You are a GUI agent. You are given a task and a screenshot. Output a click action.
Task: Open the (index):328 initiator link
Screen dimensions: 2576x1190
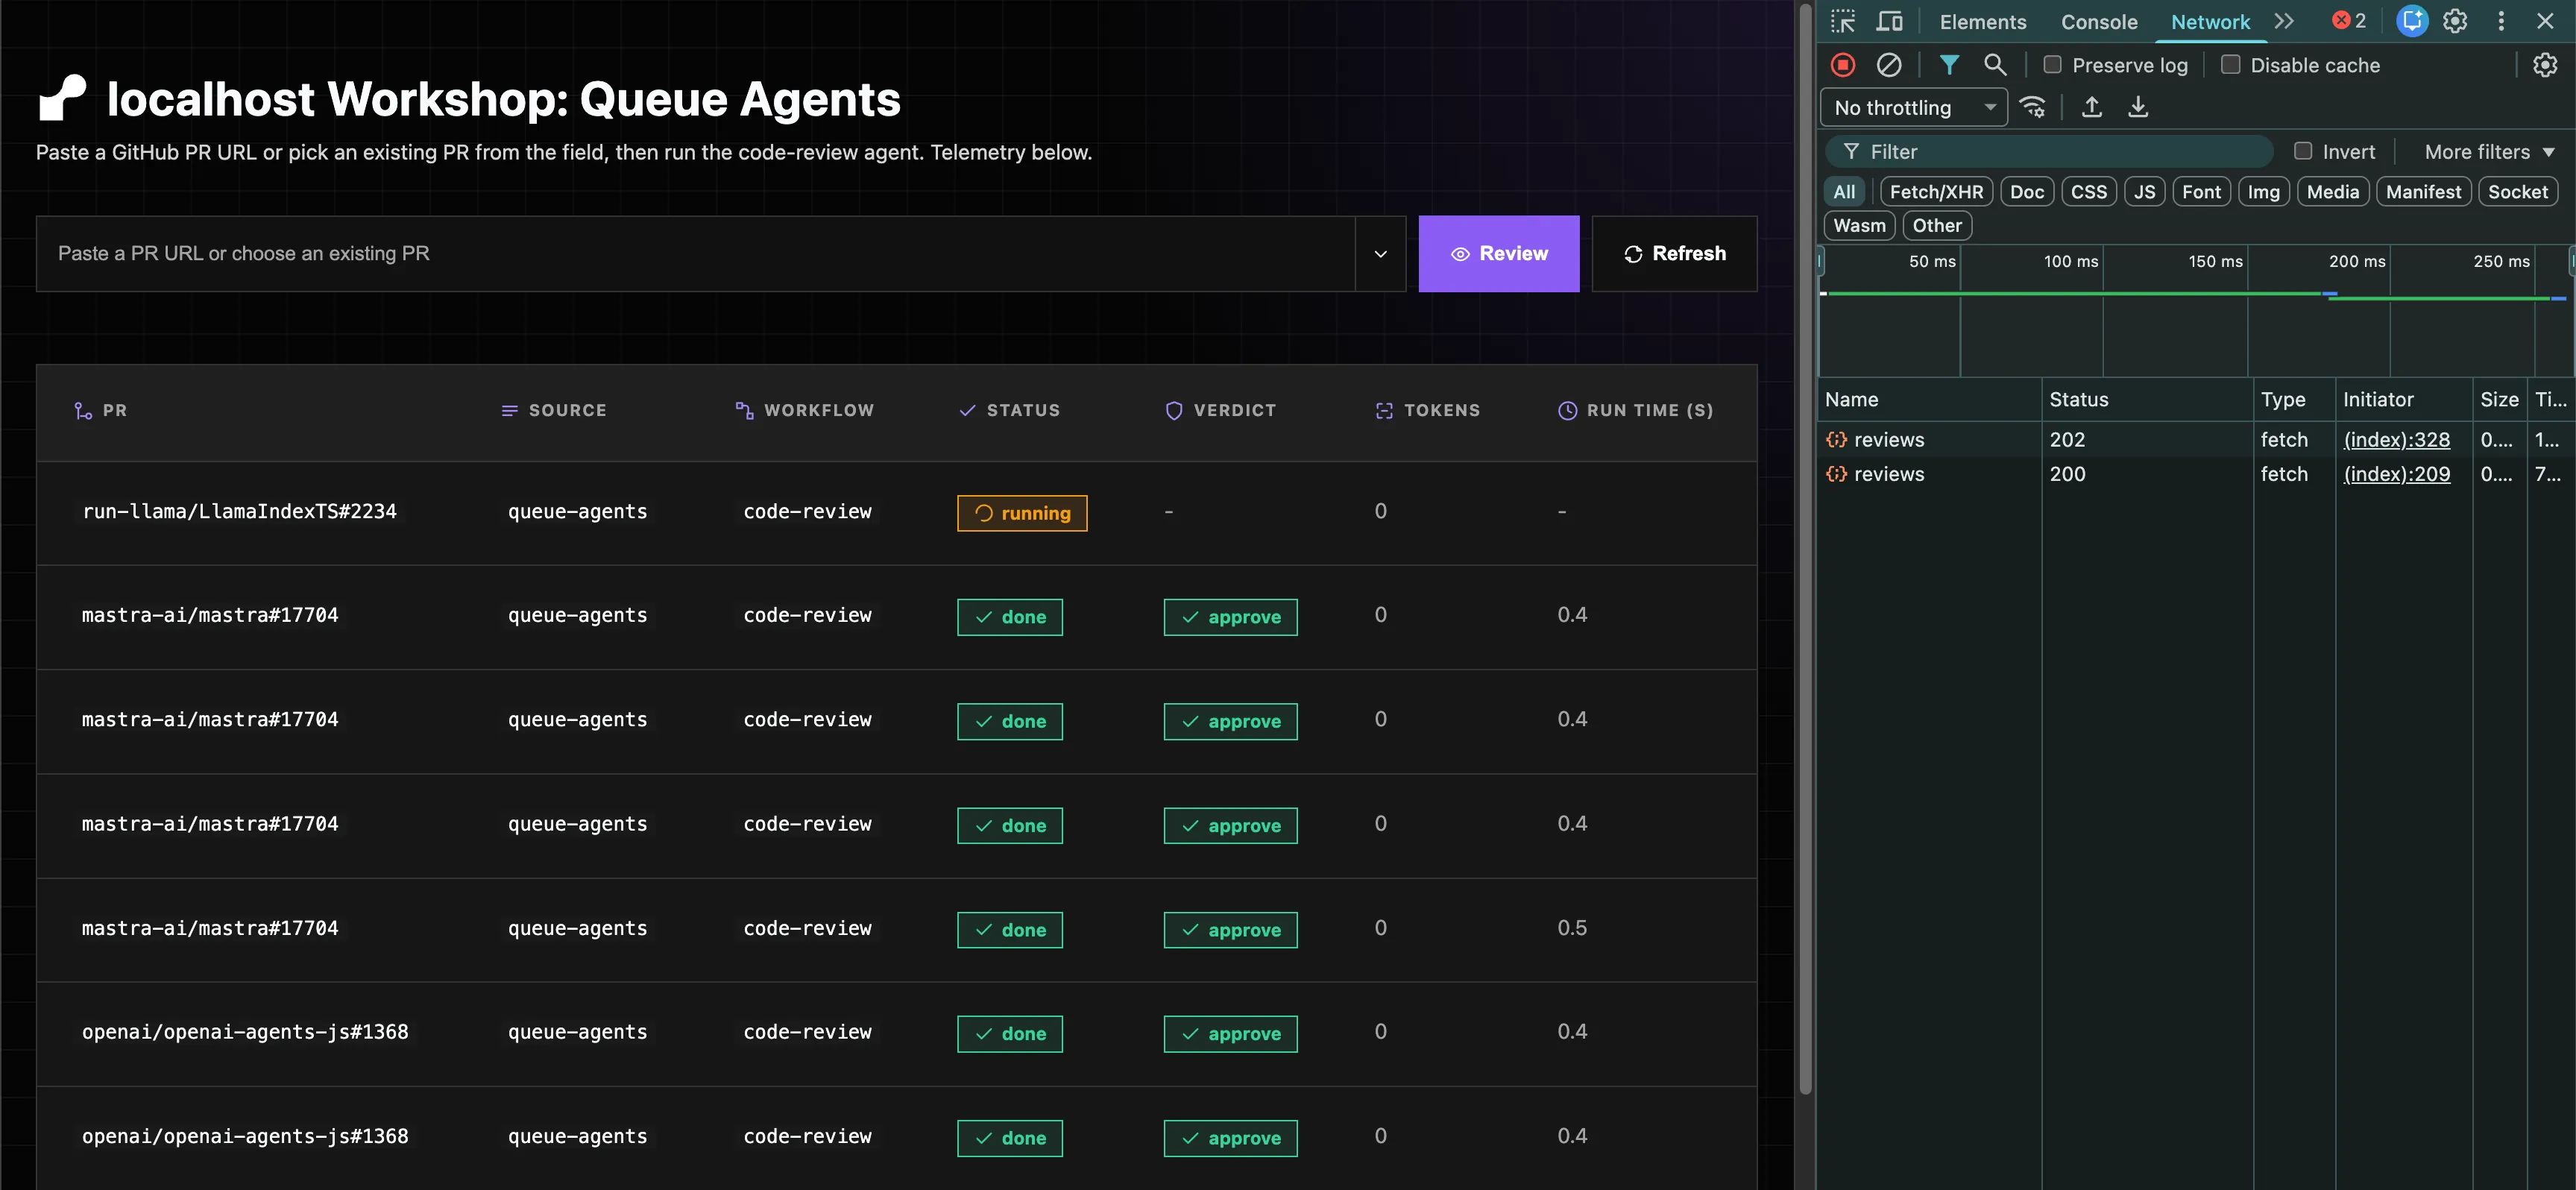pyautogui.click(x=2396, y=440)
